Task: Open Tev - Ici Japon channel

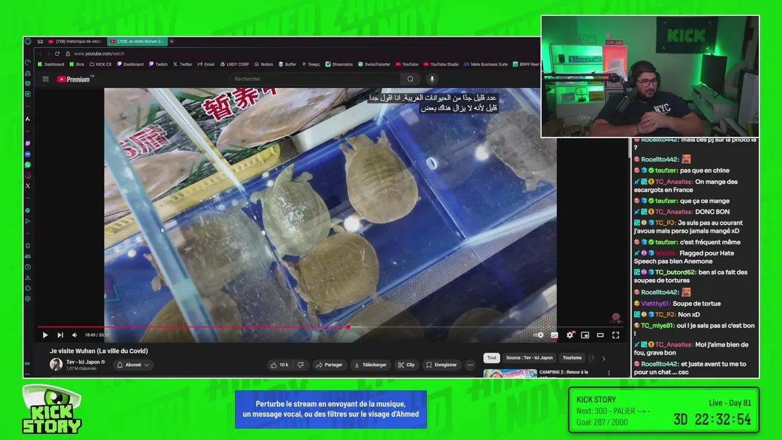Action: (x=83, y=362)
